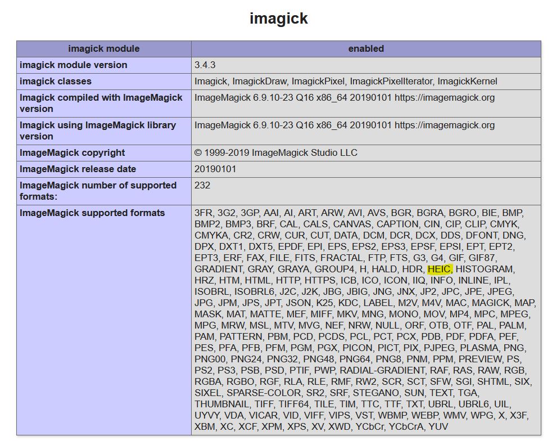Click the "FRACTAL" format entry
The height and width of the screenshot is (445, 552).
[341, 258]
